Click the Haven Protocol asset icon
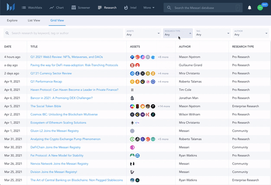271x185 pixels. tap(132, 90)
